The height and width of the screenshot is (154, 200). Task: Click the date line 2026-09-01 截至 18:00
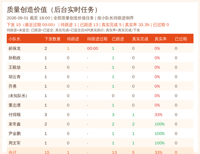tap(28, 18)
